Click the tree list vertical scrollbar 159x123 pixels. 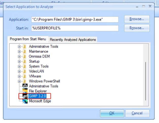[x=146, y=81]
